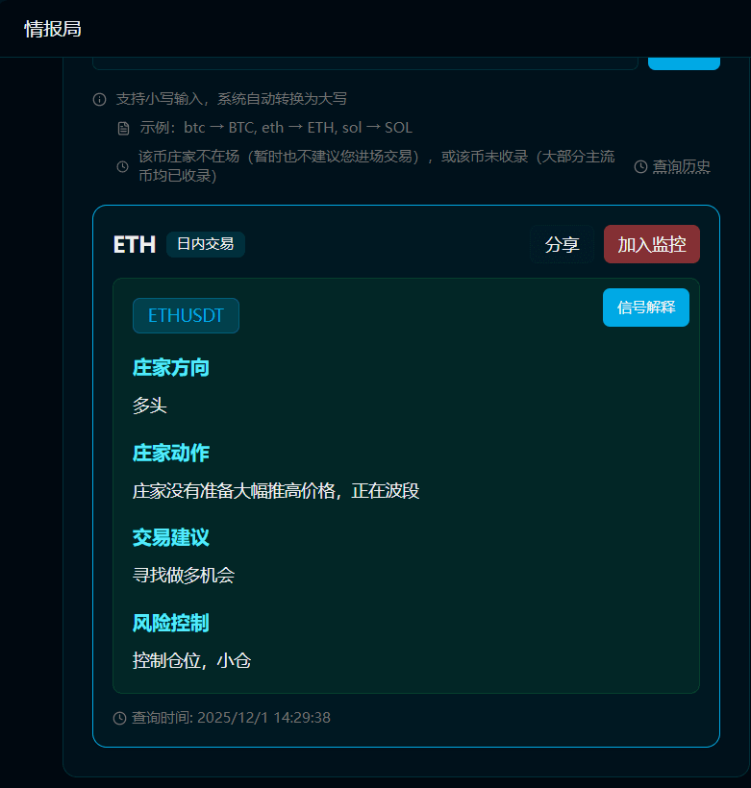Open the 信号解释 explanation button

point(646,308)
